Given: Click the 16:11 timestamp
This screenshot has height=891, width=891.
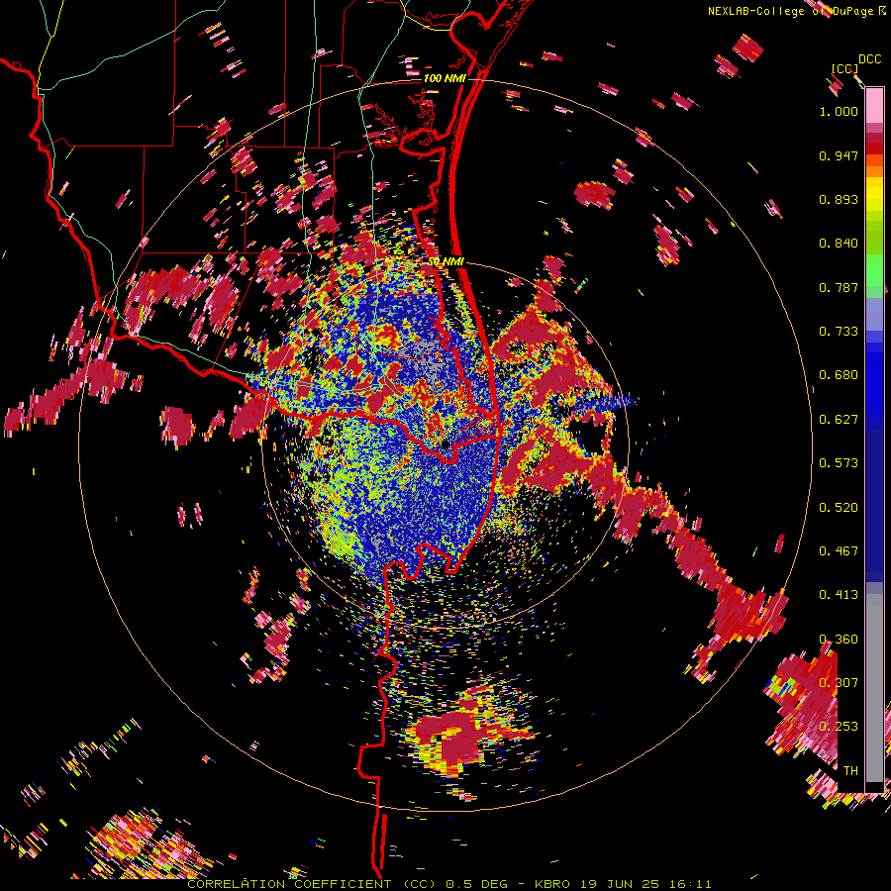Looking at the screenshot, I should click(690, 884).
